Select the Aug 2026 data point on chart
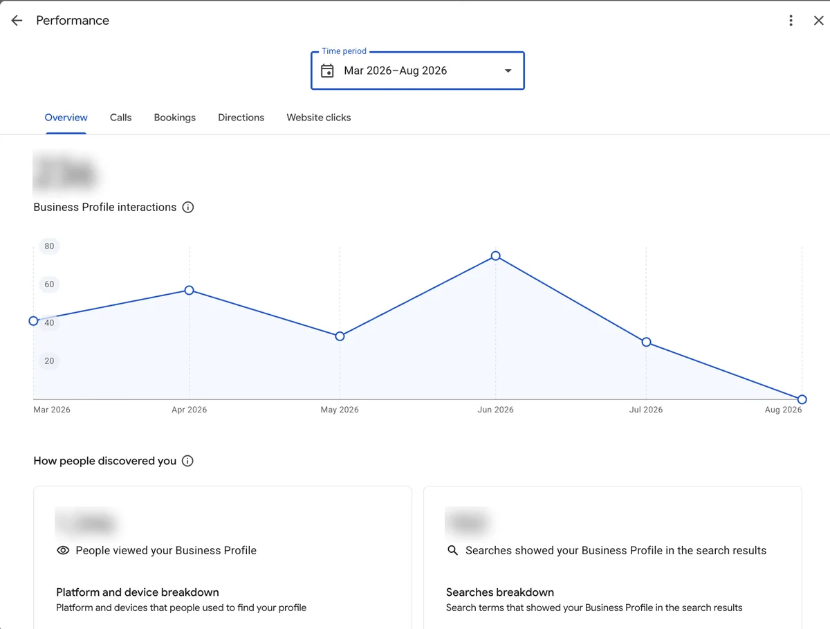 click(x=802, y=399)
